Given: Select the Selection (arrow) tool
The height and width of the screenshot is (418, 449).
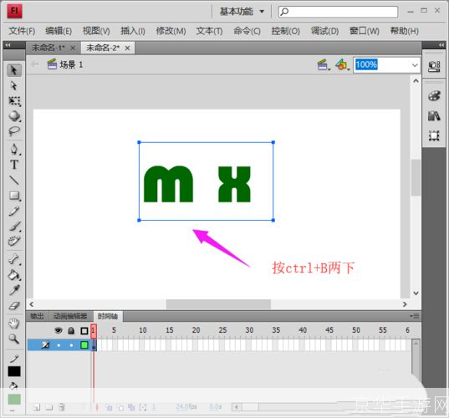Looking at the screenshot, I should [x=13, y=70].
